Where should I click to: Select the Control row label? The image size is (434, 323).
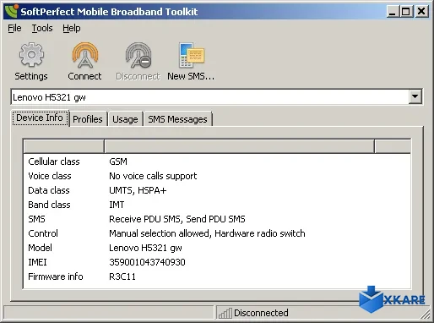[43, 233]
